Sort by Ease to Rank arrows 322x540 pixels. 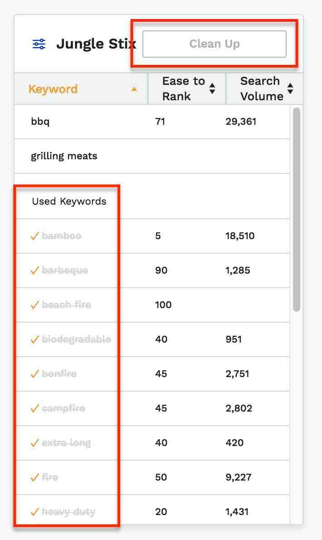tap(212, 88)
